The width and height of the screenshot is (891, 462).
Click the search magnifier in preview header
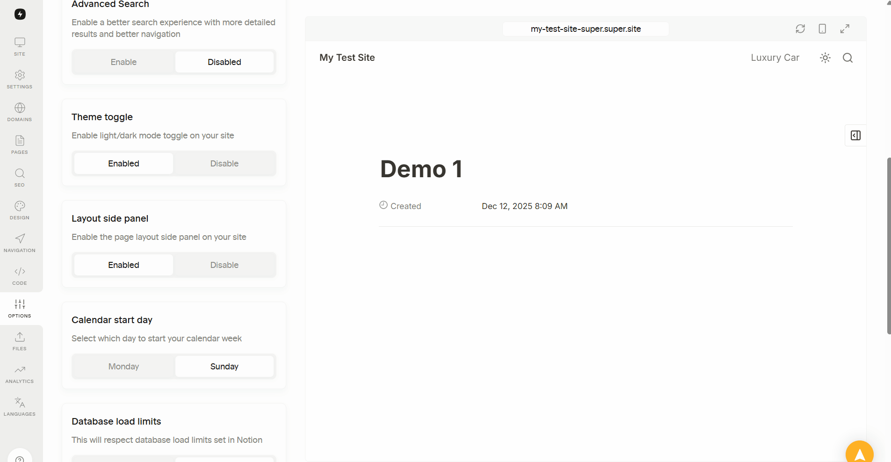(x=848, y=58)
